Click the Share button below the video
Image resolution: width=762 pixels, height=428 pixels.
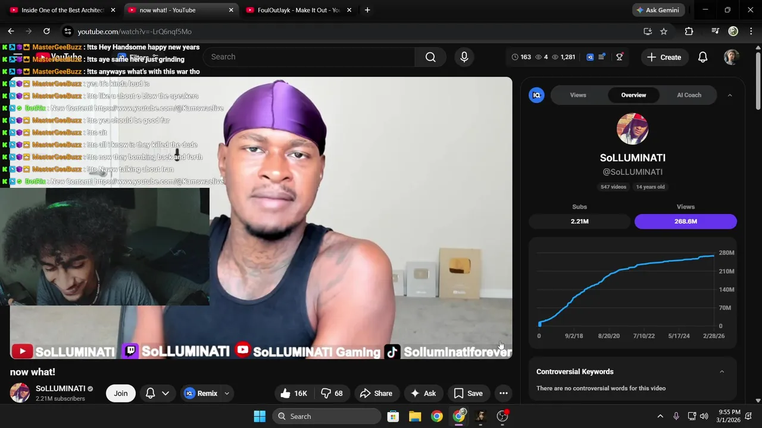point(376,394)
